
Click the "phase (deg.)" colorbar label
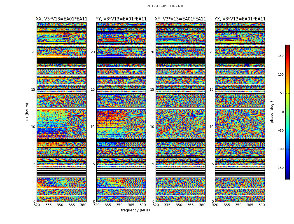click(x=272, y=112)
